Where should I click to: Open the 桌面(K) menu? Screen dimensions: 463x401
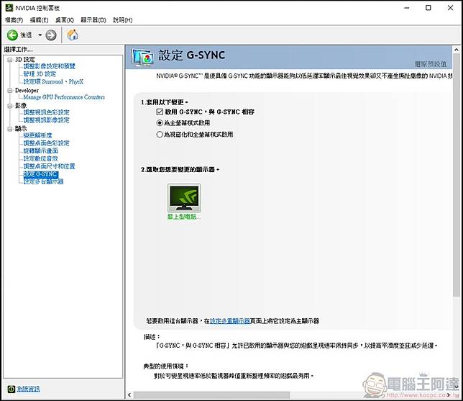coord(65,20)
